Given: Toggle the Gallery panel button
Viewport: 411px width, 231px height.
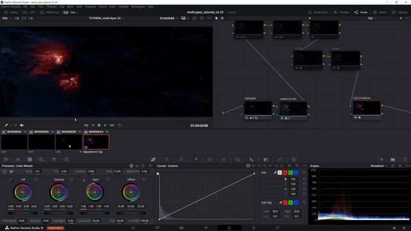Looking at the screenshot, I should [x=11, y=12].
